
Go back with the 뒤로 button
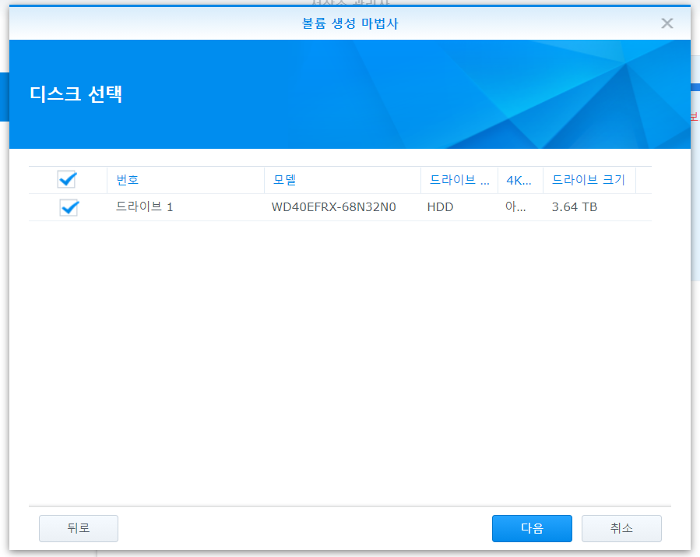tap(79, 528)
